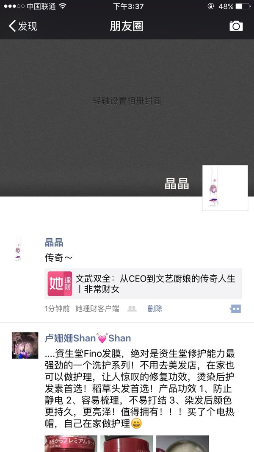The height and width of the screenshot is (452, 254).
Task: Open 卢姗姗Shan Shan profile avatar
Action: [25, 345]
